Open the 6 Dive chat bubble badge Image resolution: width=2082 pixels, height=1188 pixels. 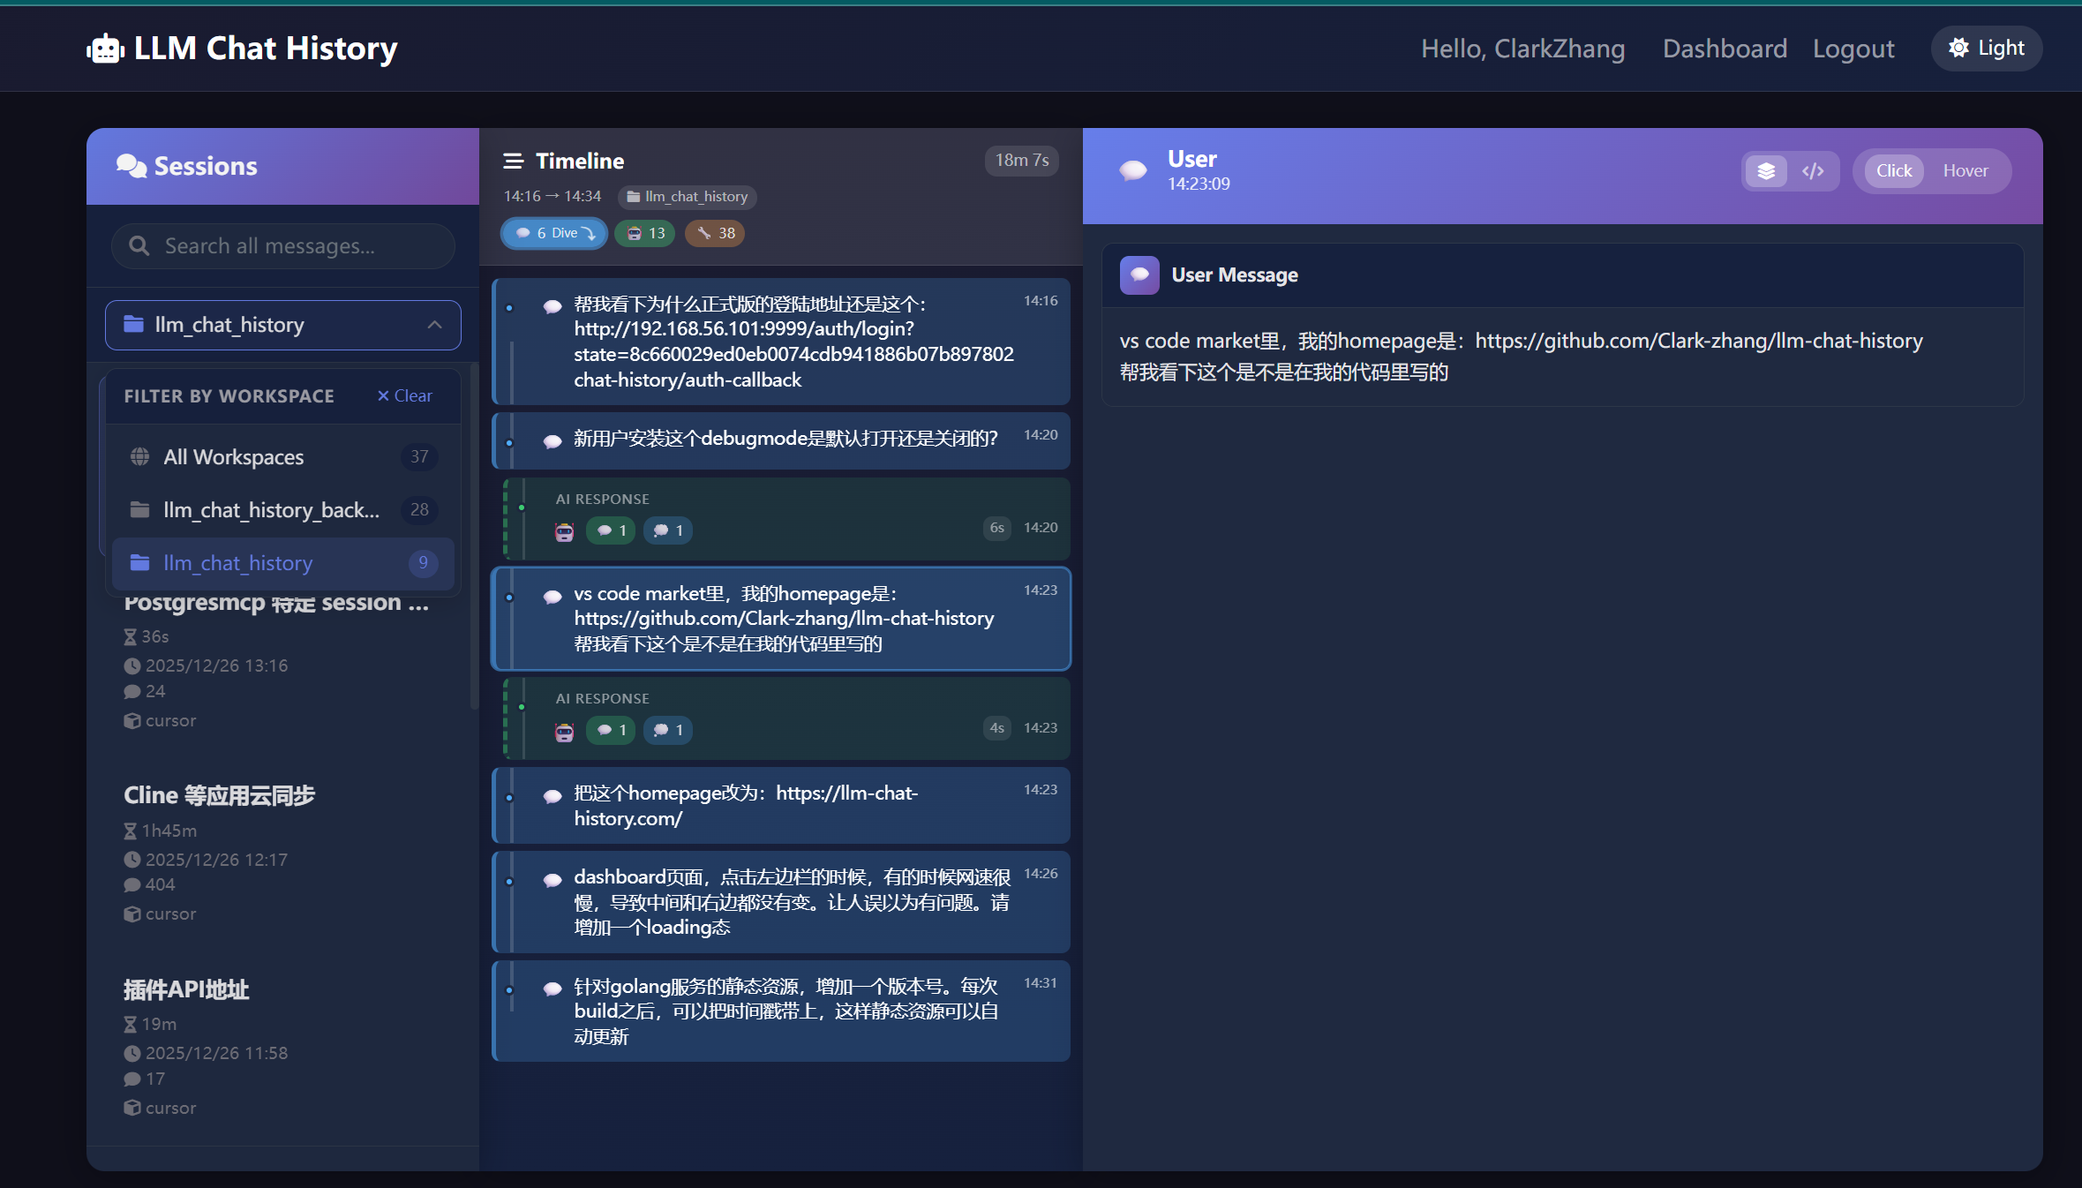tap(553, 233)
